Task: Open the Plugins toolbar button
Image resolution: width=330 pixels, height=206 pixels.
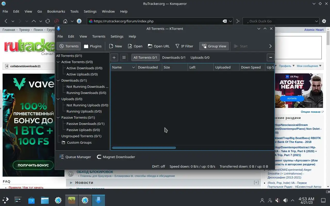Action: pos(93,46)
